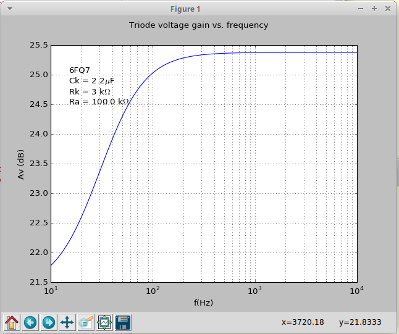This screenshot has height=334, width=399.
Task: Click the 'Rk = 3 kΩ' annotation
Action: tap(90, 91)
